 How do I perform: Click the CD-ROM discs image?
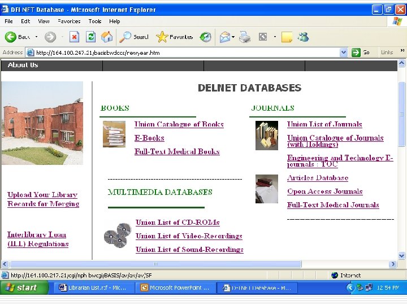point(118,235)
